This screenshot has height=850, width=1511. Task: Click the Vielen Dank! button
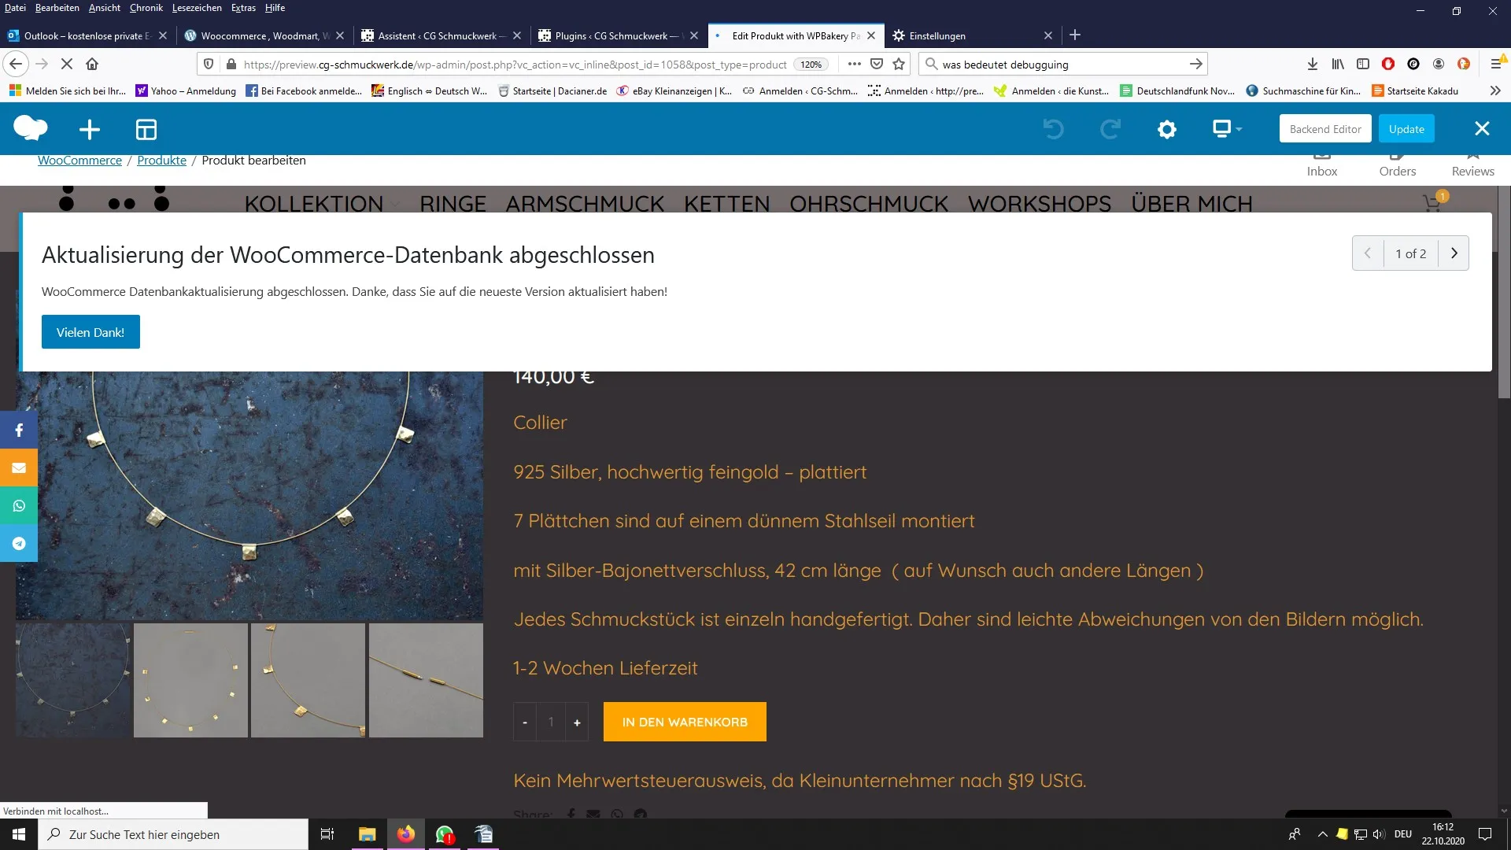tap(91, 332)
